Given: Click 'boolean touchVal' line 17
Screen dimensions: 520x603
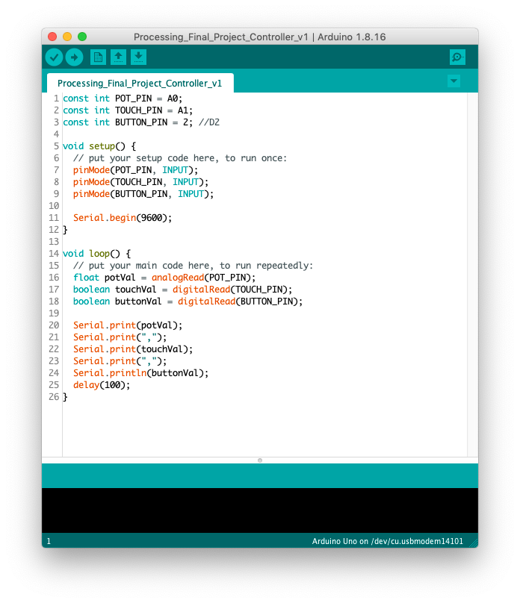Looking at the screenshot, I should click(183, 290).
